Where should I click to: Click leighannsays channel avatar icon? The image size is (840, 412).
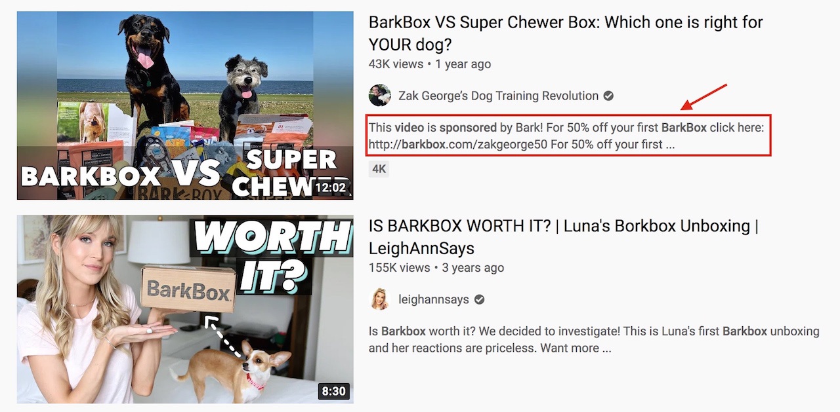tap(379, 299)
